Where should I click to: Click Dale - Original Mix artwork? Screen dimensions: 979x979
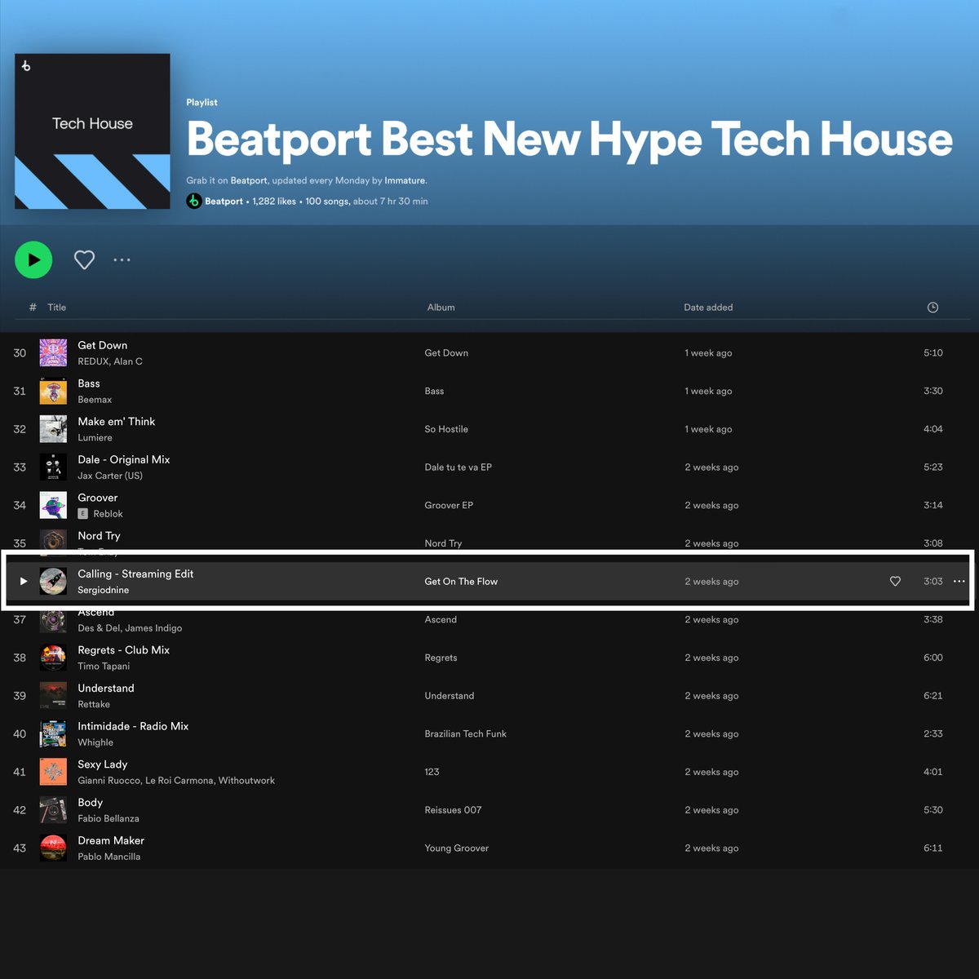(53, 467)
